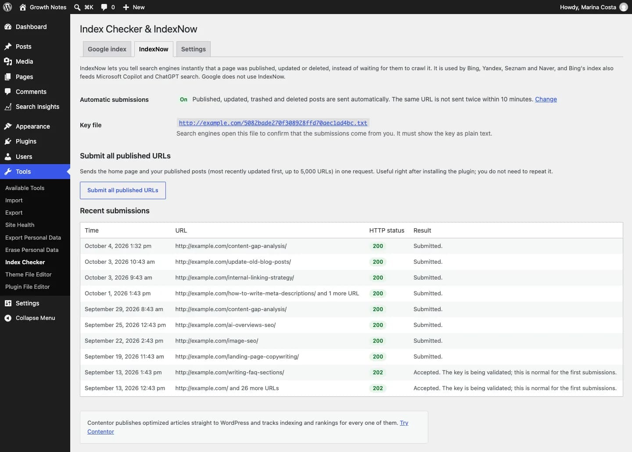Open the Index Checker submenu item
This screenshot has width=632, height=452.
coord(25,262)
